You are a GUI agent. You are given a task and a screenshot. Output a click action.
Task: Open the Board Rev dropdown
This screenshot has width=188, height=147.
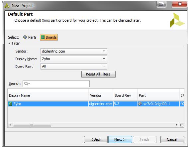[74, 67]
